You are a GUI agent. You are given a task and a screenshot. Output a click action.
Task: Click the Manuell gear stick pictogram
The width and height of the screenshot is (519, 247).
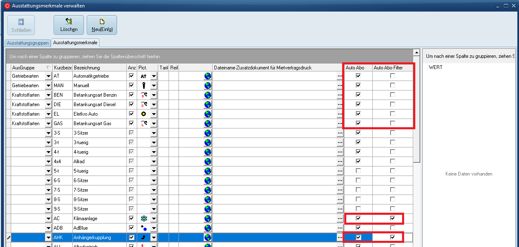[143, 85]
